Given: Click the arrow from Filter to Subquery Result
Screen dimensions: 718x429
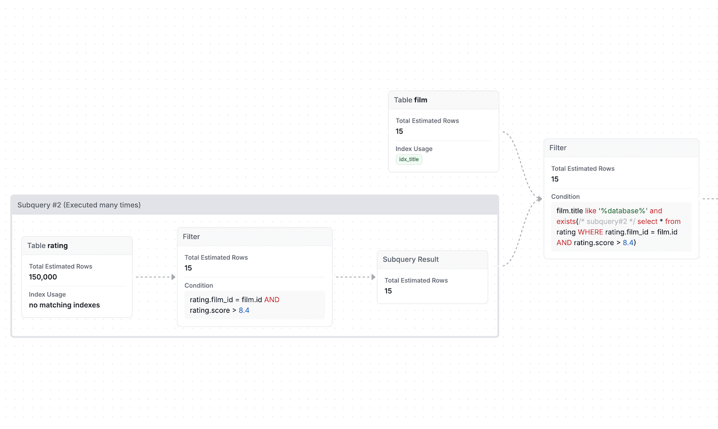Looking at the screenshot, I should tap(355, 277).
